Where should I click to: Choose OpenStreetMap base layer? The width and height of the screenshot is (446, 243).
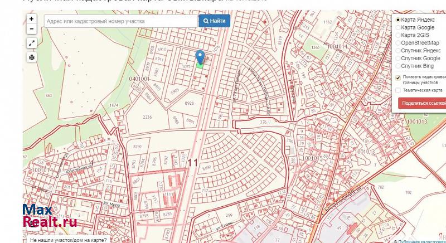coord(398,43)
